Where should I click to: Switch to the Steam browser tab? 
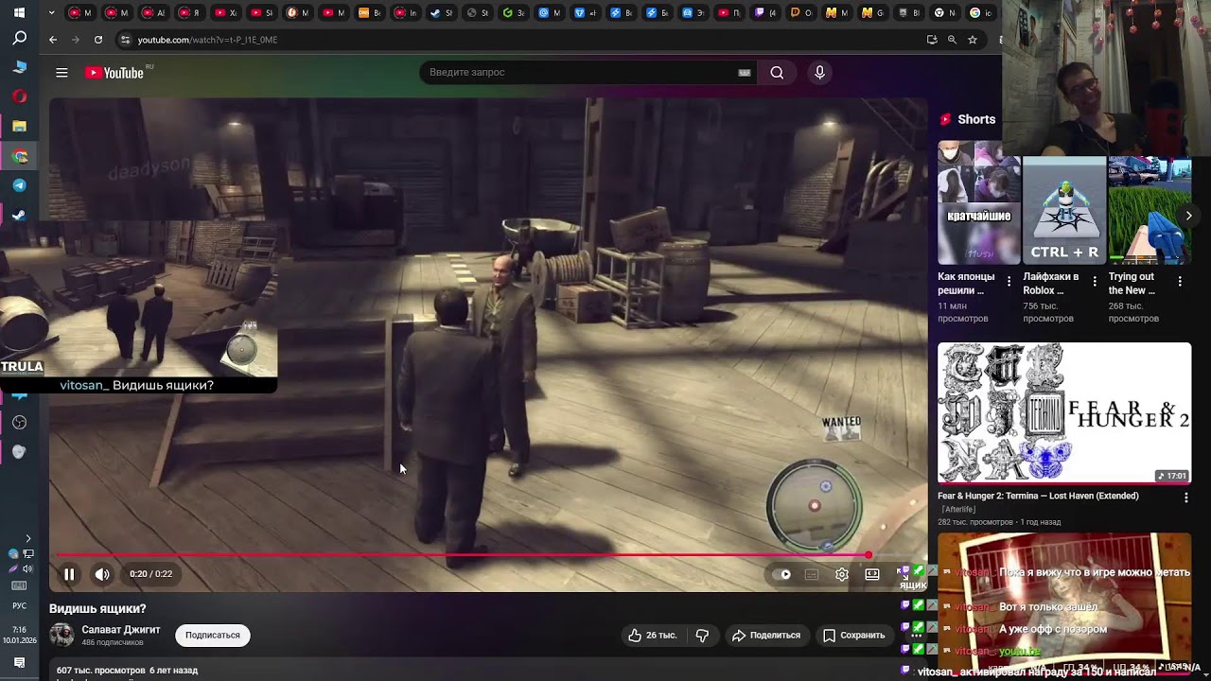(441, 13)
